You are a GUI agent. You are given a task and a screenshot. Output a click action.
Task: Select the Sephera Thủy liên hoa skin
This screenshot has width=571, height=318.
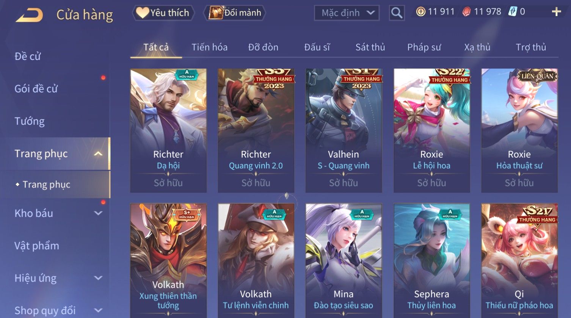click(431, 261)
